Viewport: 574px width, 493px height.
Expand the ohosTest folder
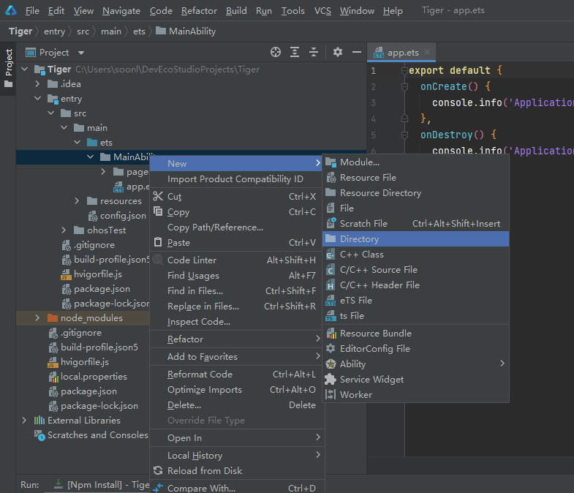tap(64, 230)
